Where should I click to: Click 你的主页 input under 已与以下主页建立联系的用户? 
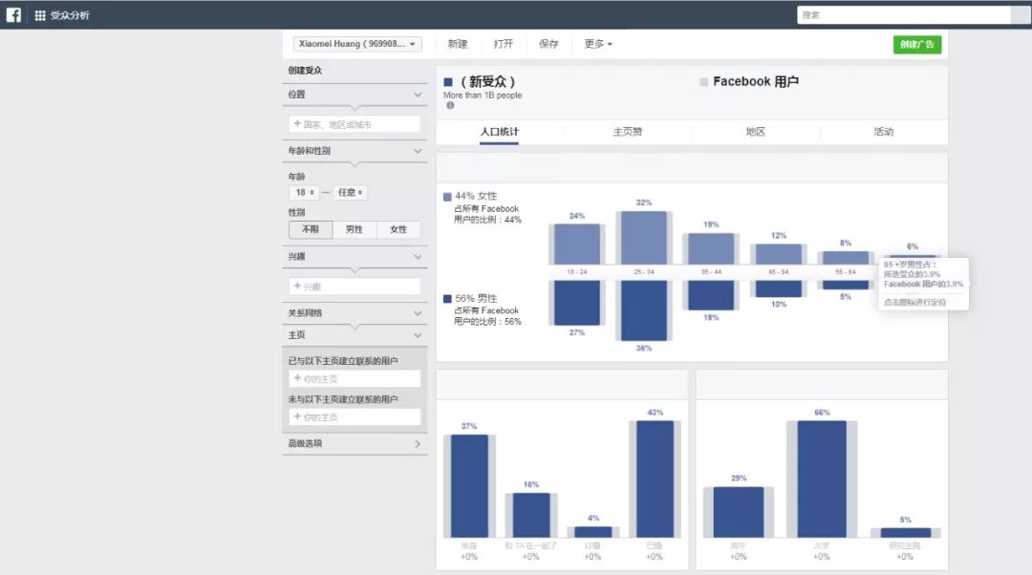coord(355,379)
